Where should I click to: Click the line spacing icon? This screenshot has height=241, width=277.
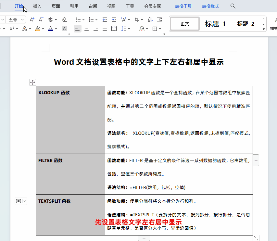124,29
